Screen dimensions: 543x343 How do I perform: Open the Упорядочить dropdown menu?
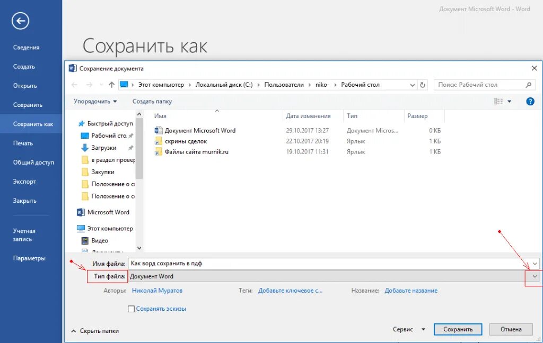(95, 101)
